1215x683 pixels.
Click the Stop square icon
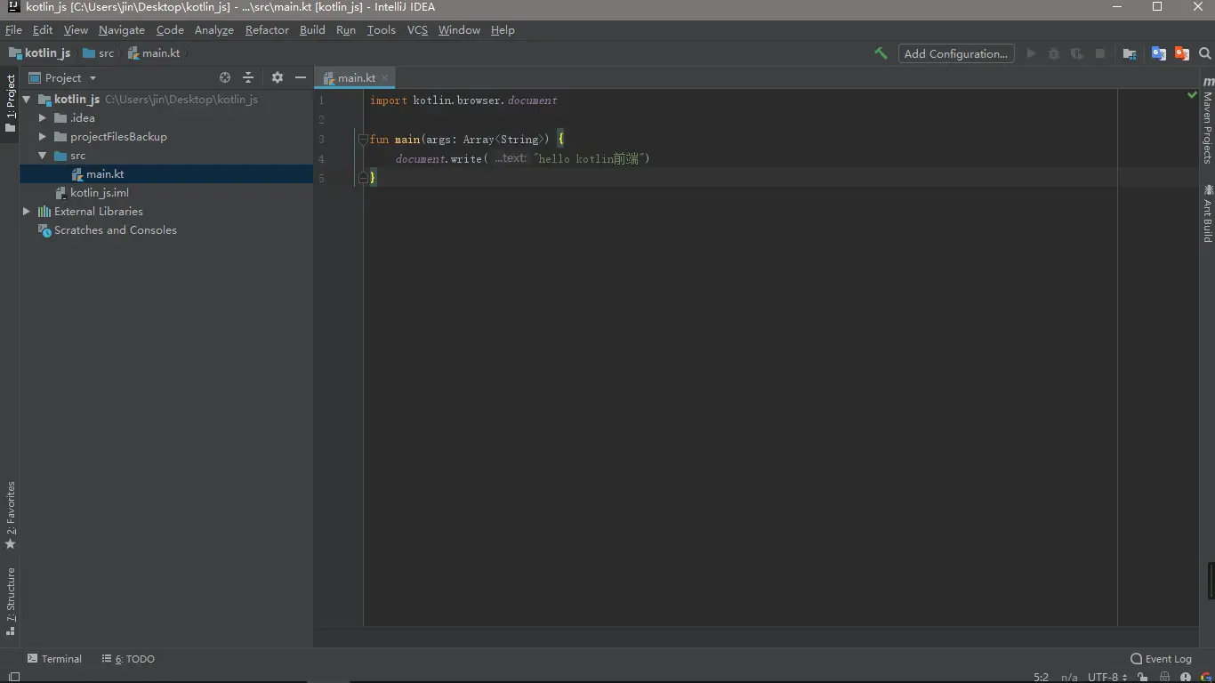[1100, 53]
